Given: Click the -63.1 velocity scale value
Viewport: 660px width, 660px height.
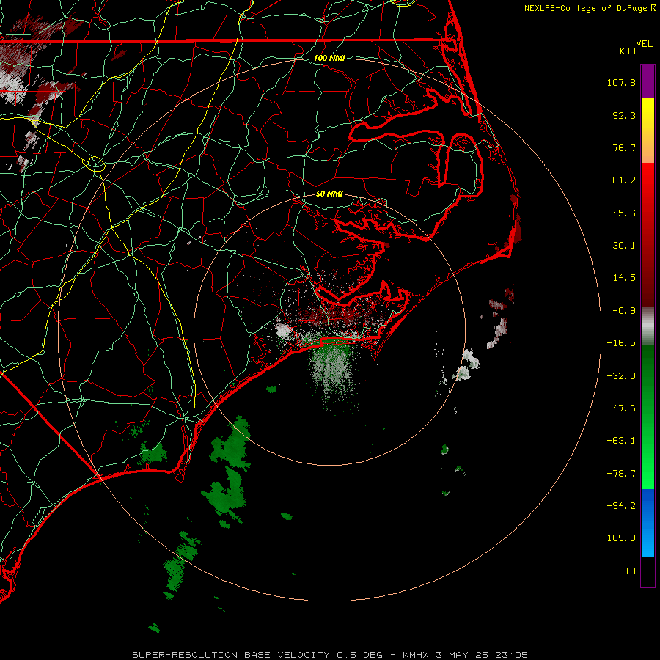Looking at the screenshot, I should [x=621, y=441].
